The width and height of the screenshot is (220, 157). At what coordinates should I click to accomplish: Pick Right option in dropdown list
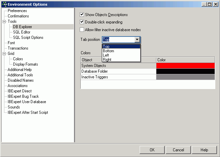pos(107,60)
